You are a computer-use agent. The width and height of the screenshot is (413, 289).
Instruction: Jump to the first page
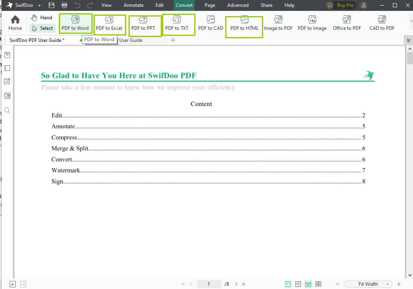184,284
